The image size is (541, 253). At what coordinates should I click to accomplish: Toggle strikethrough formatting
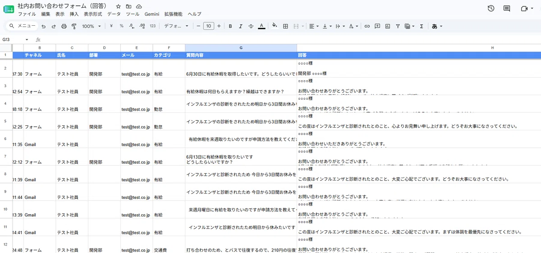point(251,26)
